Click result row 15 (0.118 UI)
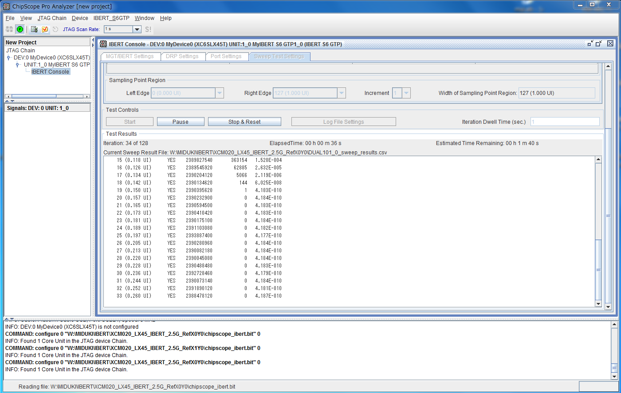This screenshot has width=621, height=393. (x=199, y=160)
